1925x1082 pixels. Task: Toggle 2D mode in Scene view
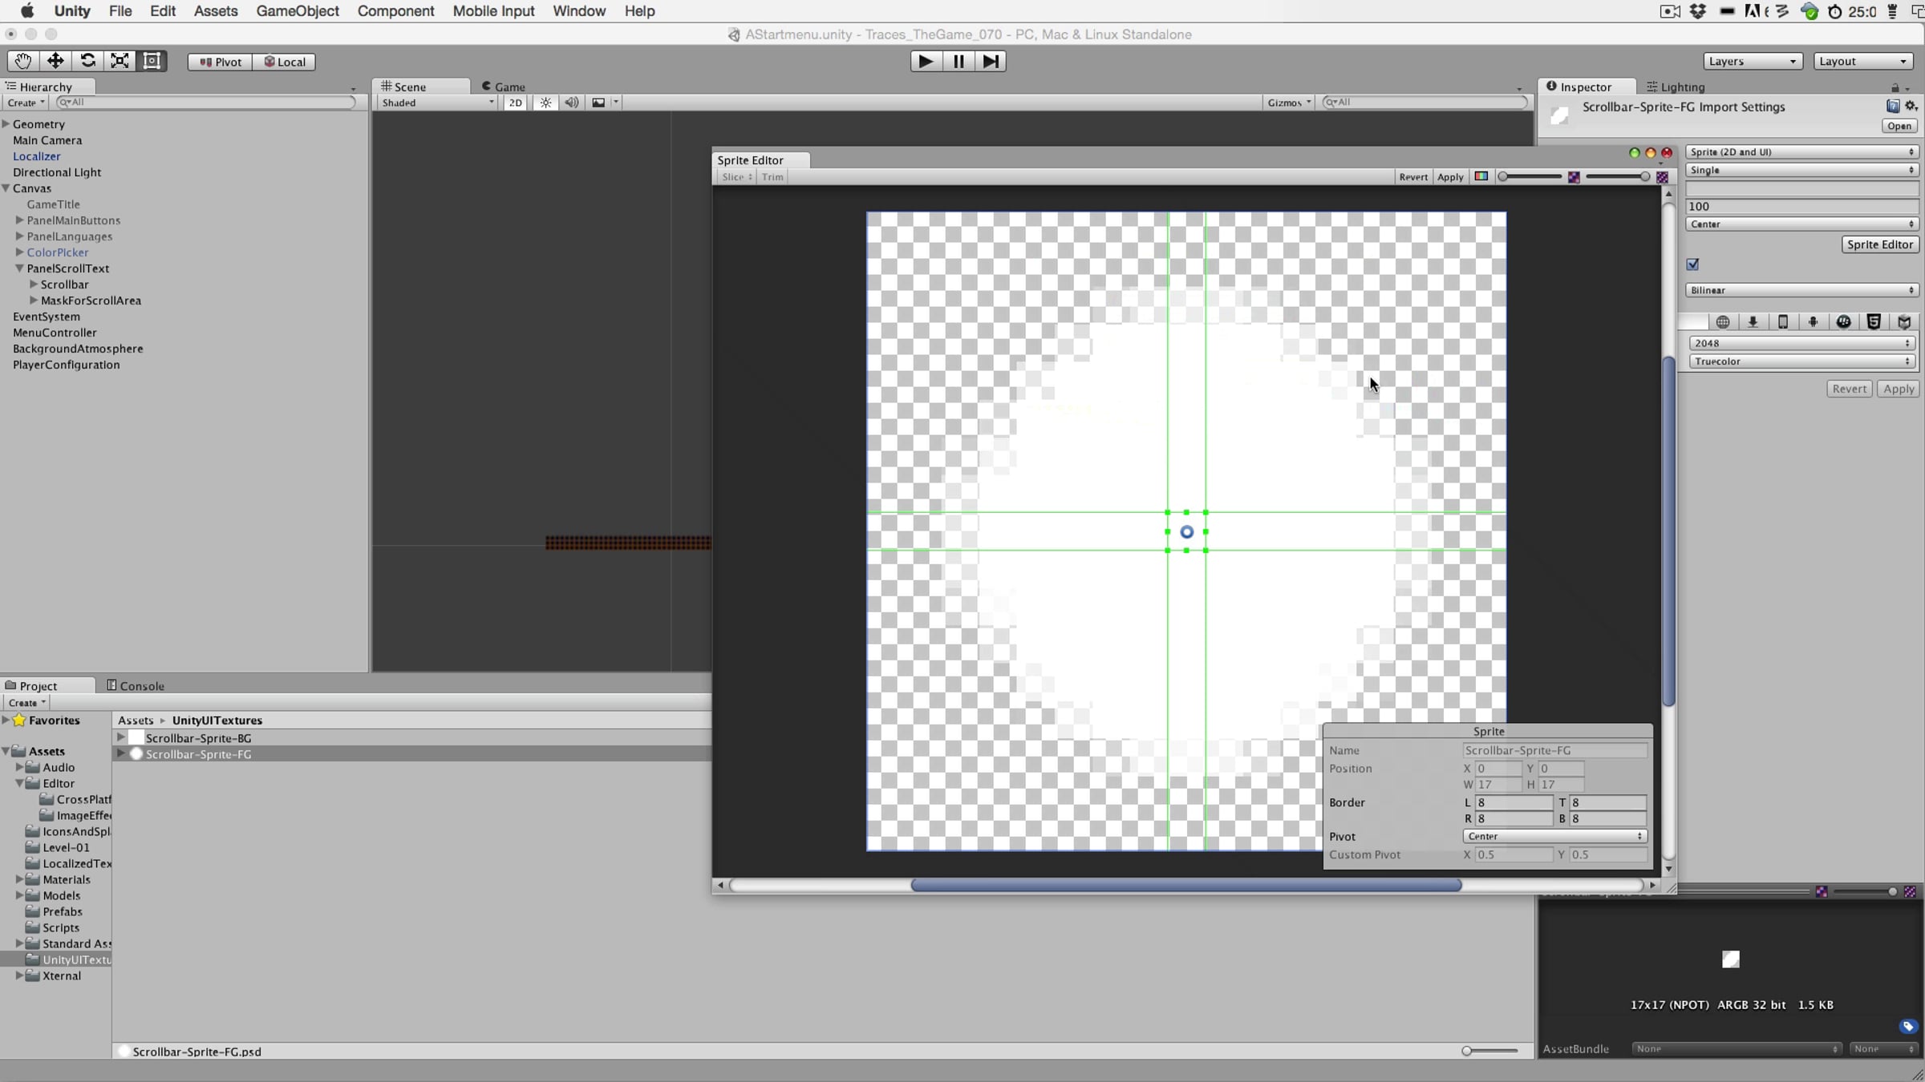click(x=515, y=103)
